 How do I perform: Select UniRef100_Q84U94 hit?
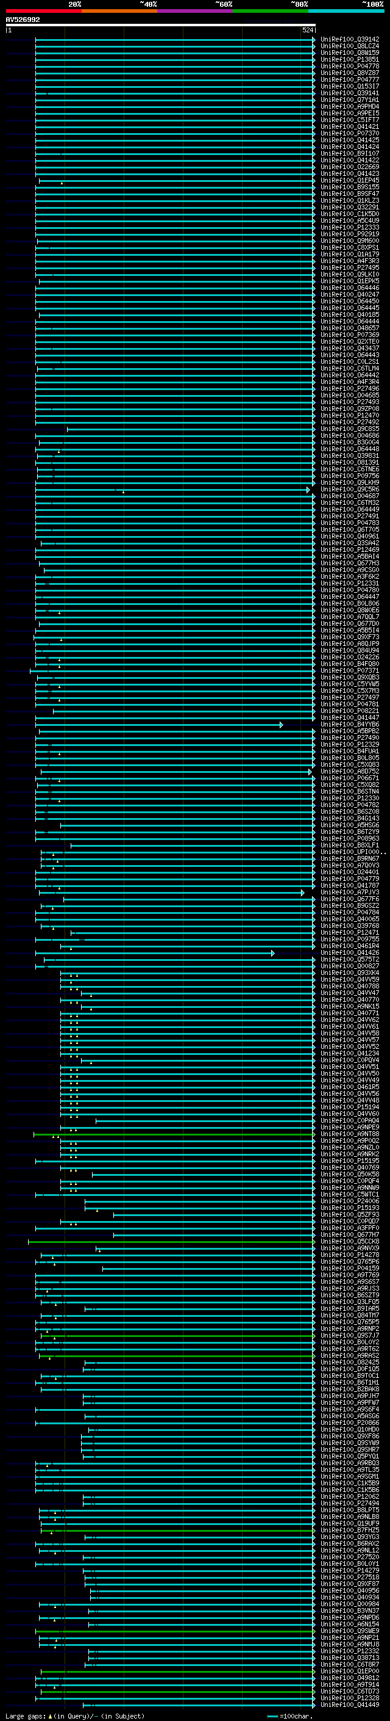click(x=350, y=650)
